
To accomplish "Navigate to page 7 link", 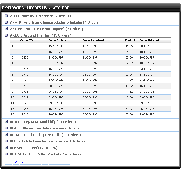I will pos(52,162).
